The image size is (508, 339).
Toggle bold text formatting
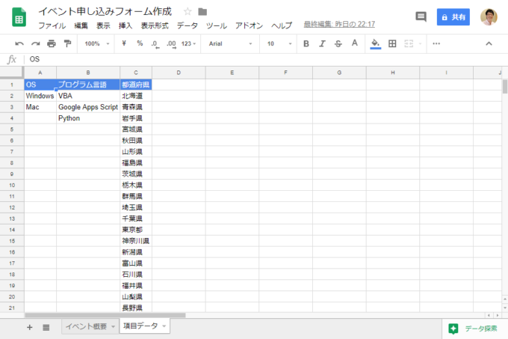click(306, 44)
